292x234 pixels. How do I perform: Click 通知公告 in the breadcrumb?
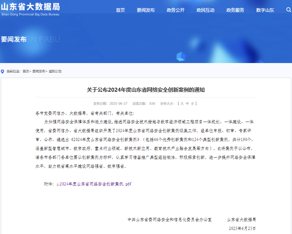tap(55, 71)
